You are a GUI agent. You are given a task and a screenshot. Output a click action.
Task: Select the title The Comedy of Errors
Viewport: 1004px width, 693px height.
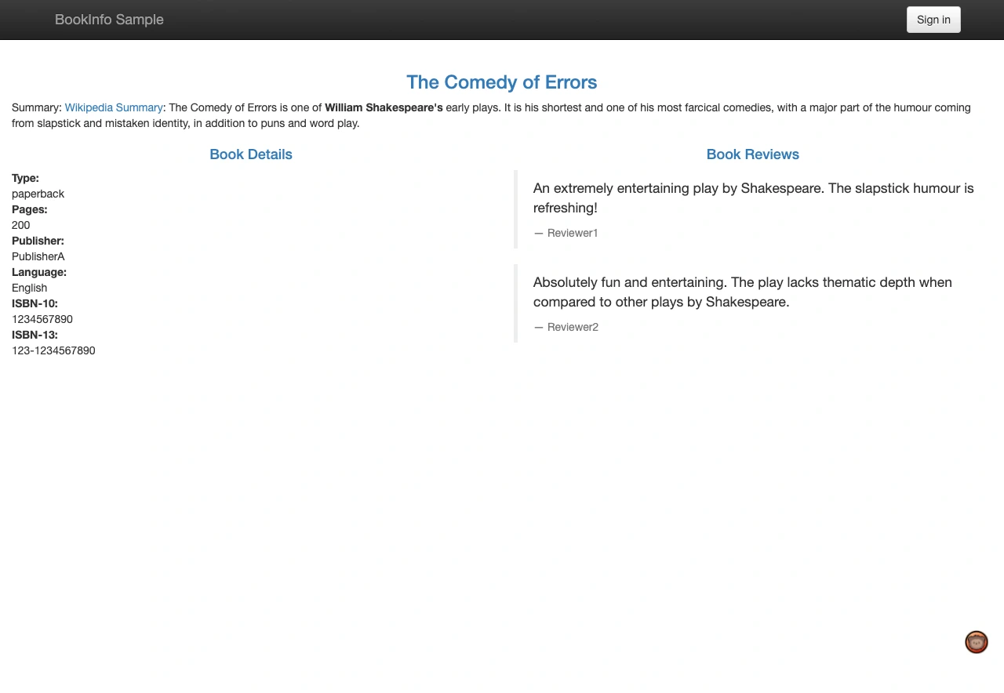[502, 82]
